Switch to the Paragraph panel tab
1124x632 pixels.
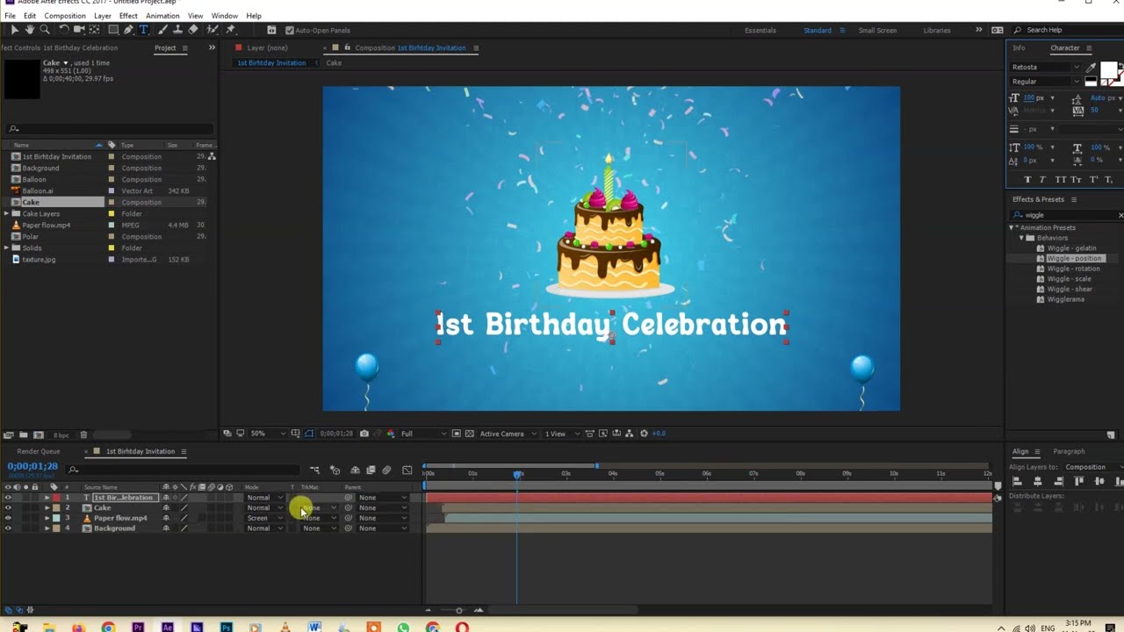click(1069, 451)
